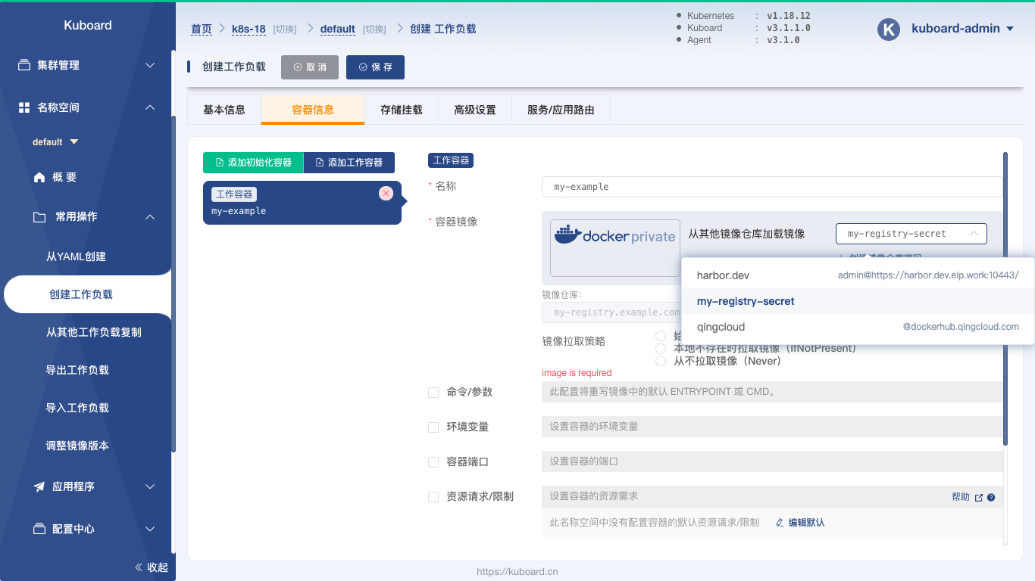Click the 收起 collapse sidebar arrows

139,567
